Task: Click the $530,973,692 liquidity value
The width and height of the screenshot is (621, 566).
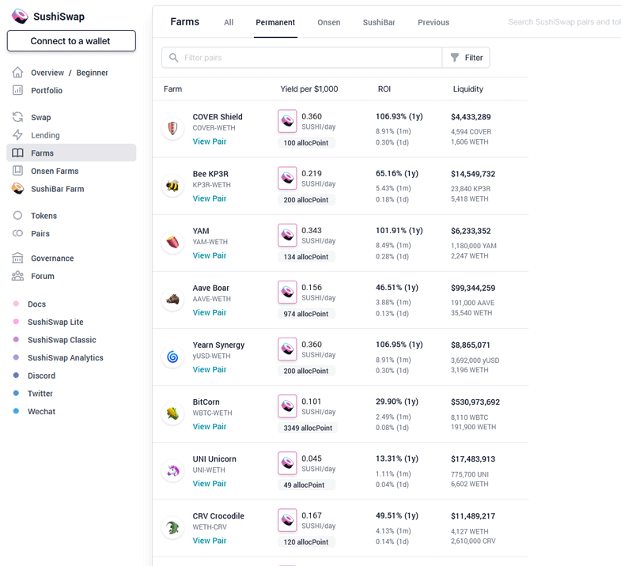Action: click(475, 402)
